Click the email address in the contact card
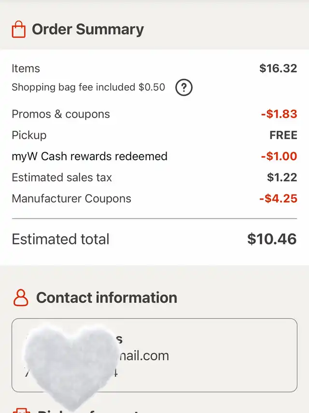 143,356
